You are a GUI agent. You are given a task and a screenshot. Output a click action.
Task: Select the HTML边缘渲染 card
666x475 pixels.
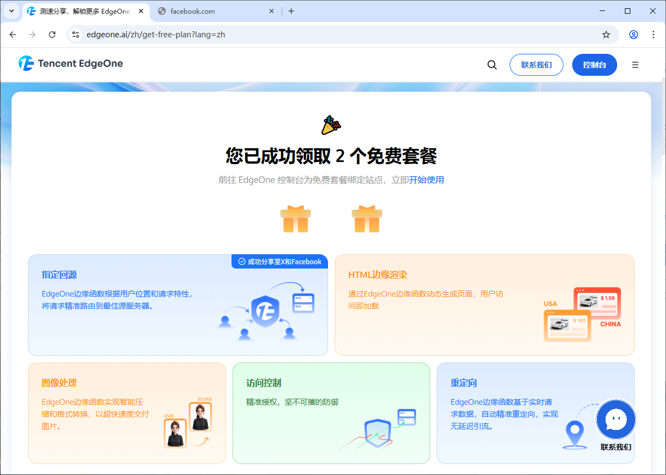pos(484,305)
